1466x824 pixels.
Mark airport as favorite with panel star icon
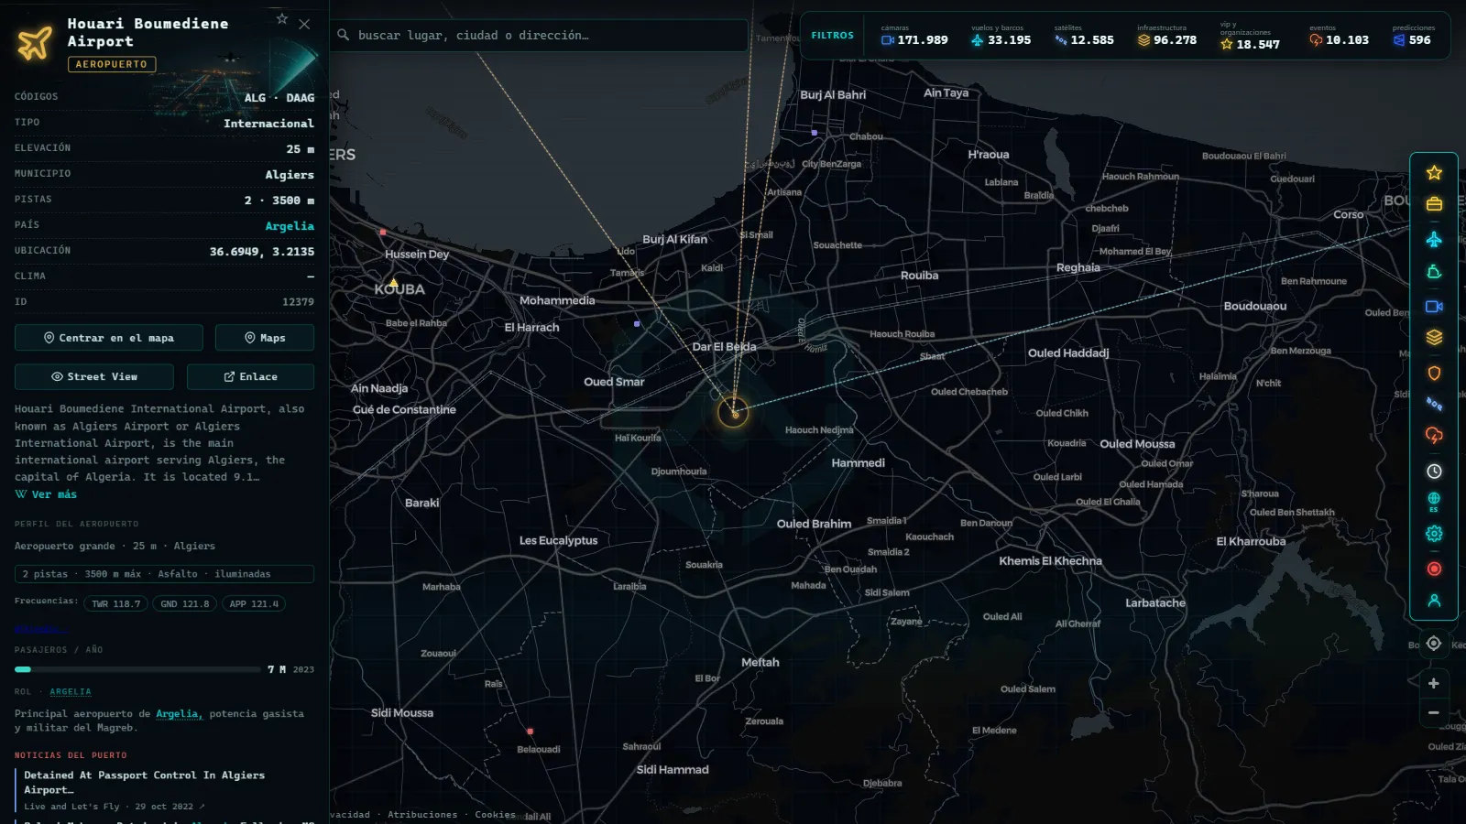tap(282, 19)
